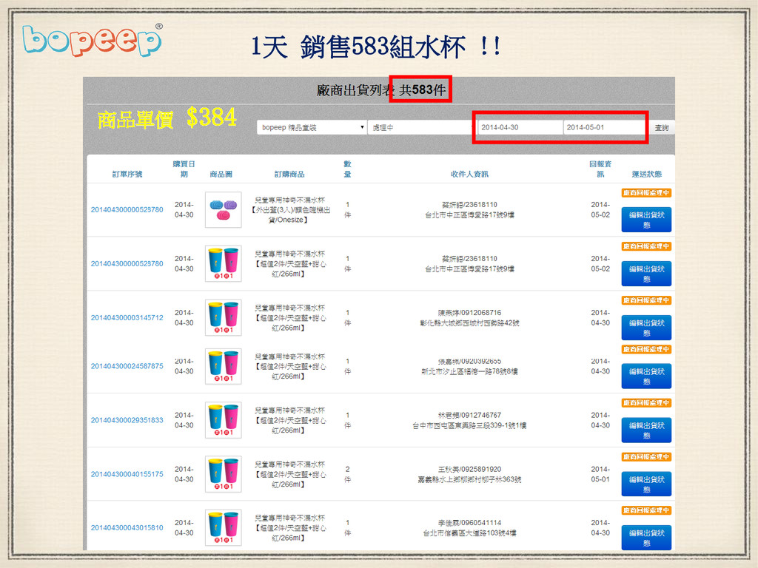The image size is (758, 568).
Task: Click the start date field 2014-04-30
Action: pos(520,127)
